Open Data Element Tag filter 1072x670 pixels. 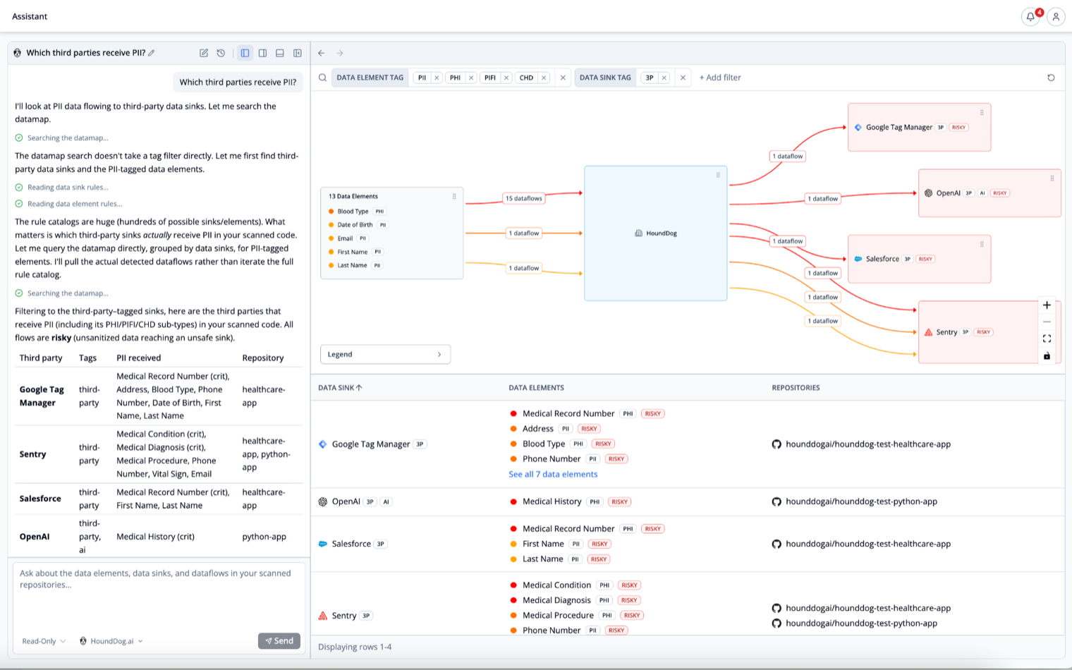point(370,78)
